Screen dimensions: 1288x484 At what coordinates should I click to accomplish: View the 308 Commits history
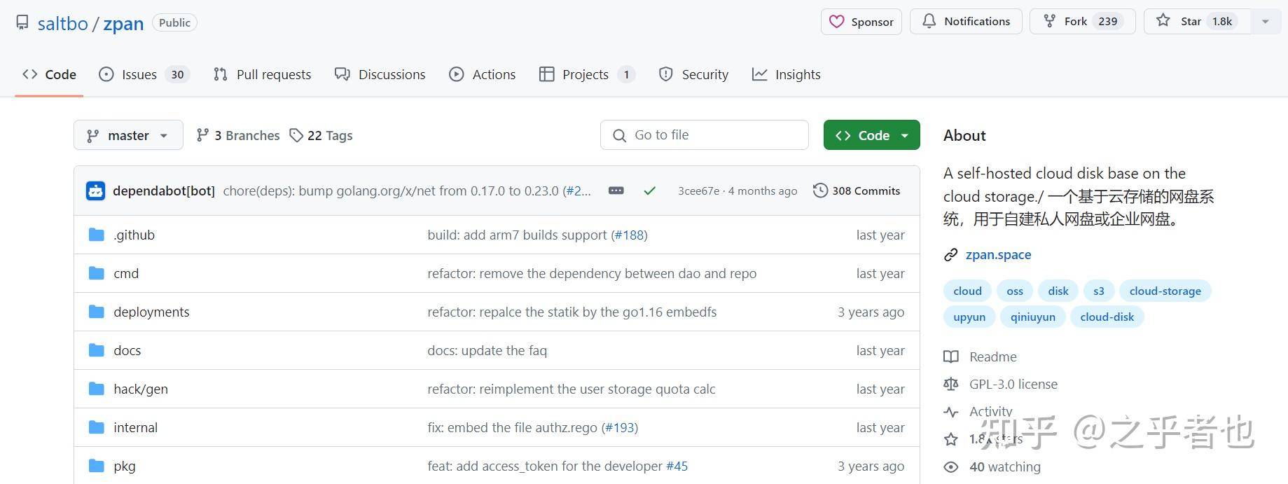pos(857,191)
